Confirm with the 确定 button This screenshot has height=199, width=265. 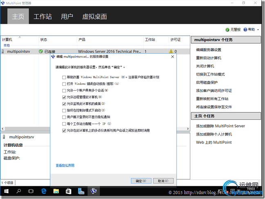coord(141,181)
